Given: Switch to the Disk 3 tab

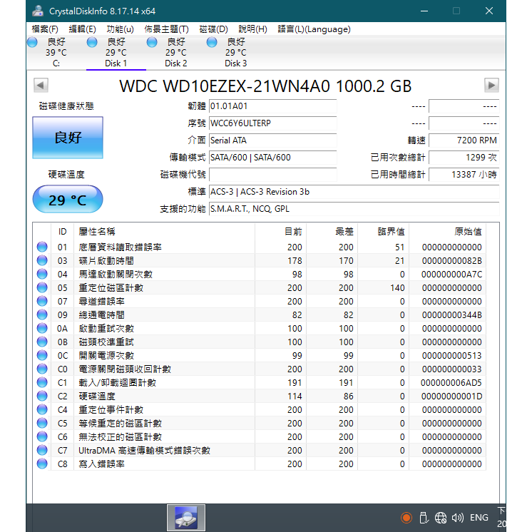Looking at the screenshot, I should pos(236,53).
